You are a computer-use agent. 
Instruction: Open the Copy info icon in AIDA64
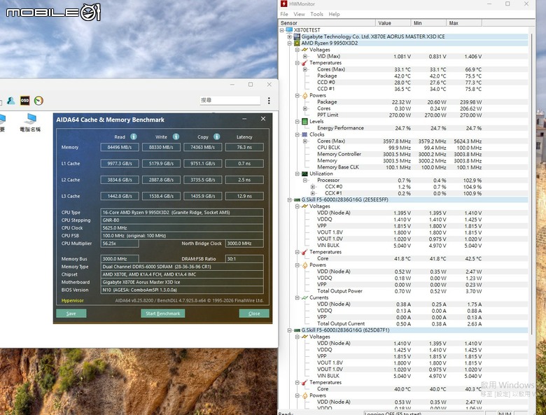[x=216, y=136]
